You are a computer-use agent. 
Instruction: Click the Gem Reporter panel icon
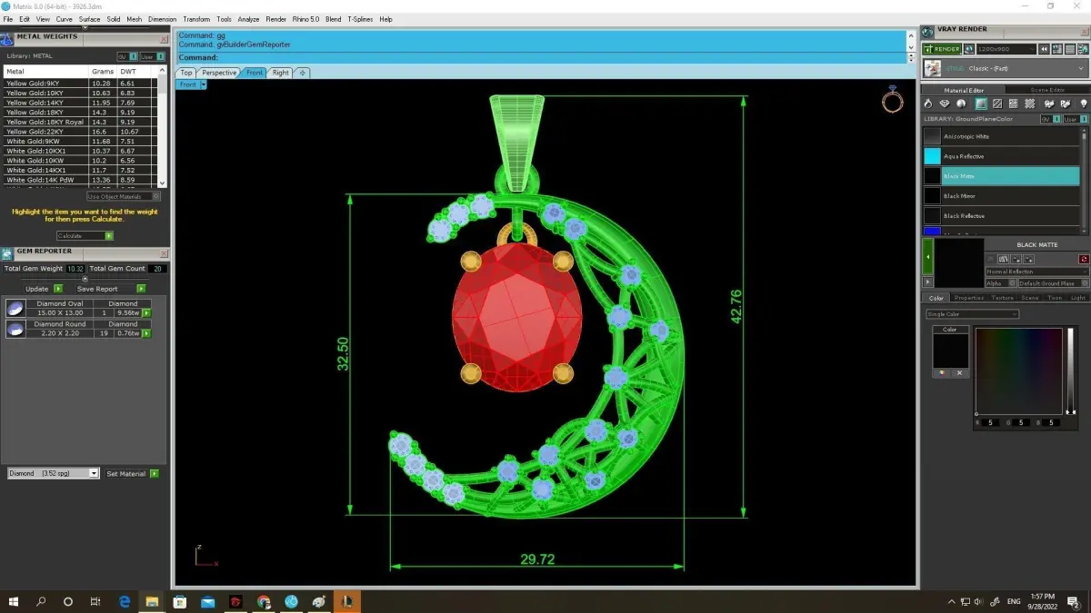(x=6, y=253)
